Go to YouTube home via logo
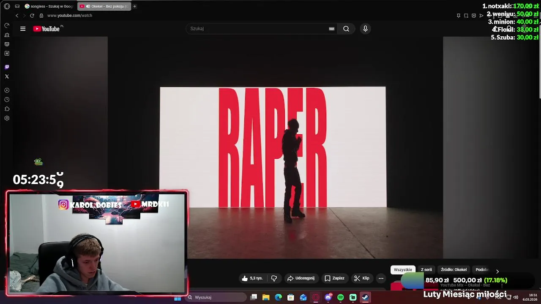The image size is (541, 304). pyautogui.click(x=46, y=29)
